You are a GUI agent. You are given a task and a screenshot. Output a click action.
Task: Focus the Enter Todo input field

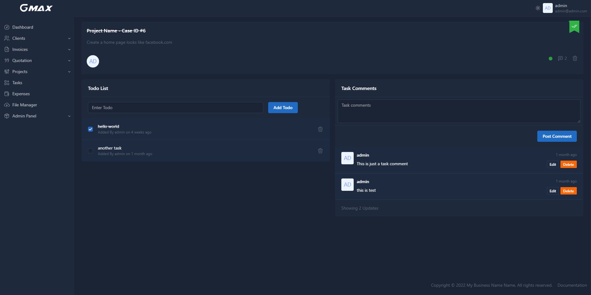click(176, 108)
